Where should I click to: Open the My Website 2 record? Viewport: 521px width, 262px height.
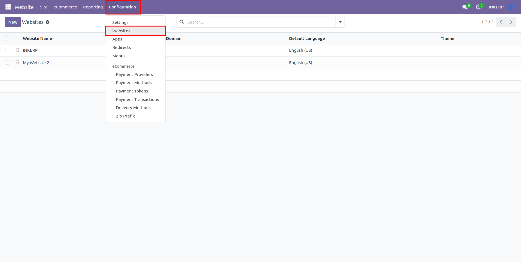pos(36,63)
